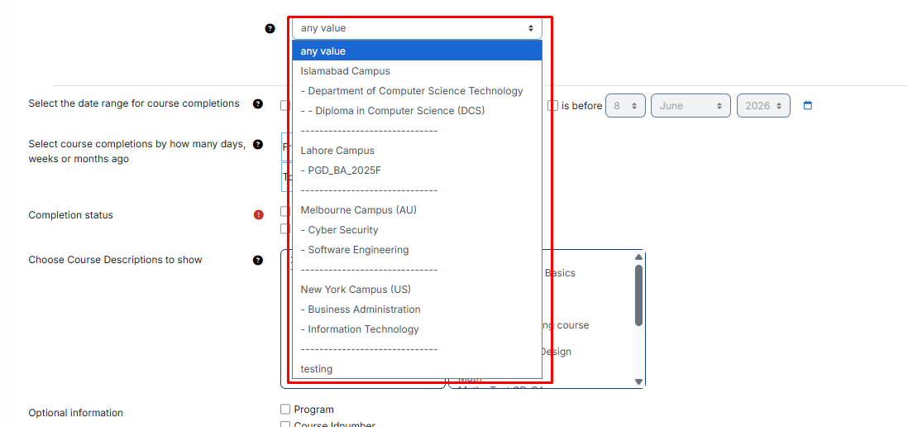This screenshot has height=427, width=908.
Task: Select PGD_BA_2025F option
Action: click(417, 170)
